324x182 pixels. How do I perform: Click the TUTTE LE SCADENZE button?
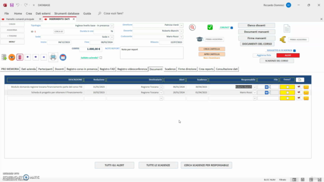click(158, 165)
